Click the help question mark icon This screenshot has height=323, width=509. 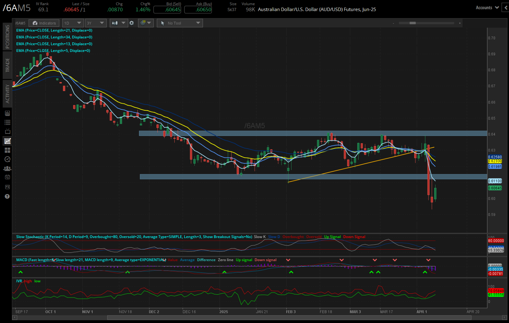coord(7,196)
